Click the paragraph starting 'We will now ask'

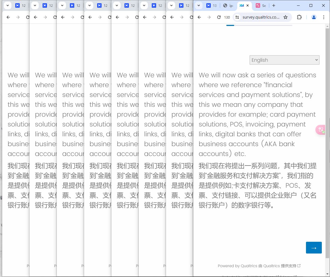(257, 114)
